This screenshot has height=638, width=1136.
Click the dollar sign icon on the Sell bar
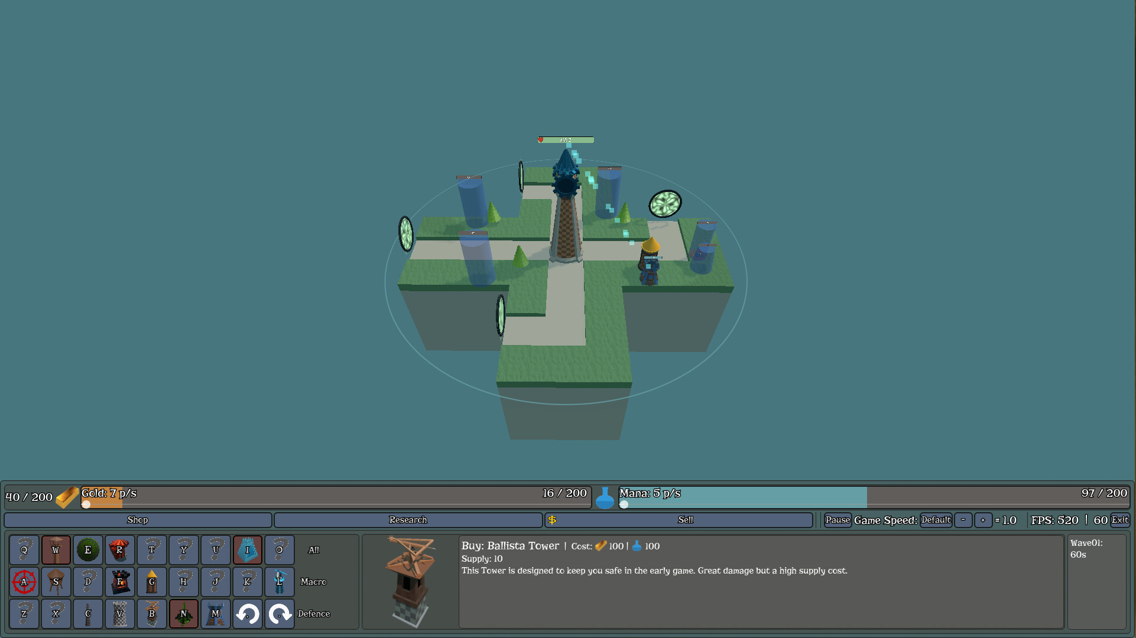coord(553,520)
